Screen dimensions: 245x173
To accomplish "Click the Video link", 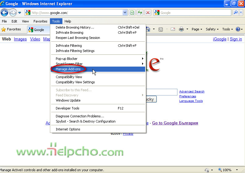I will [x=35, y=39].
